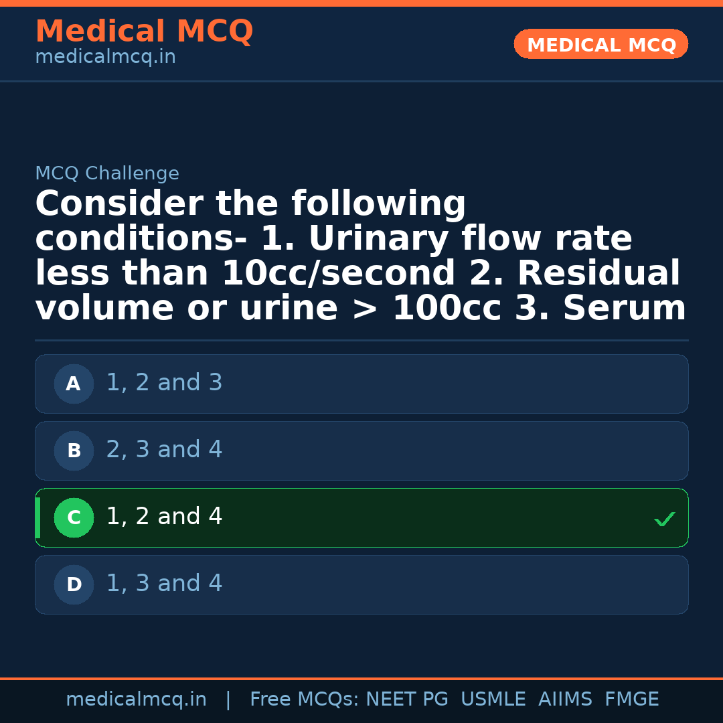
Task: Click the MCQ Challenge label
Action: [107, 174]
